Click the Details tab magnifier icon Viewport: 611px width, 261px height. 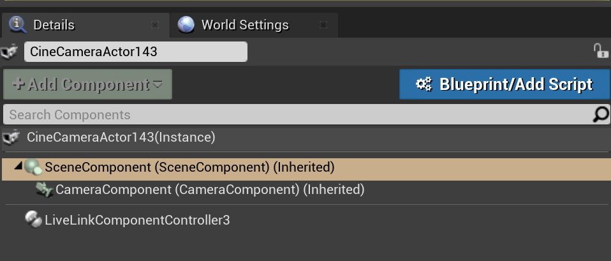[16, 25]
